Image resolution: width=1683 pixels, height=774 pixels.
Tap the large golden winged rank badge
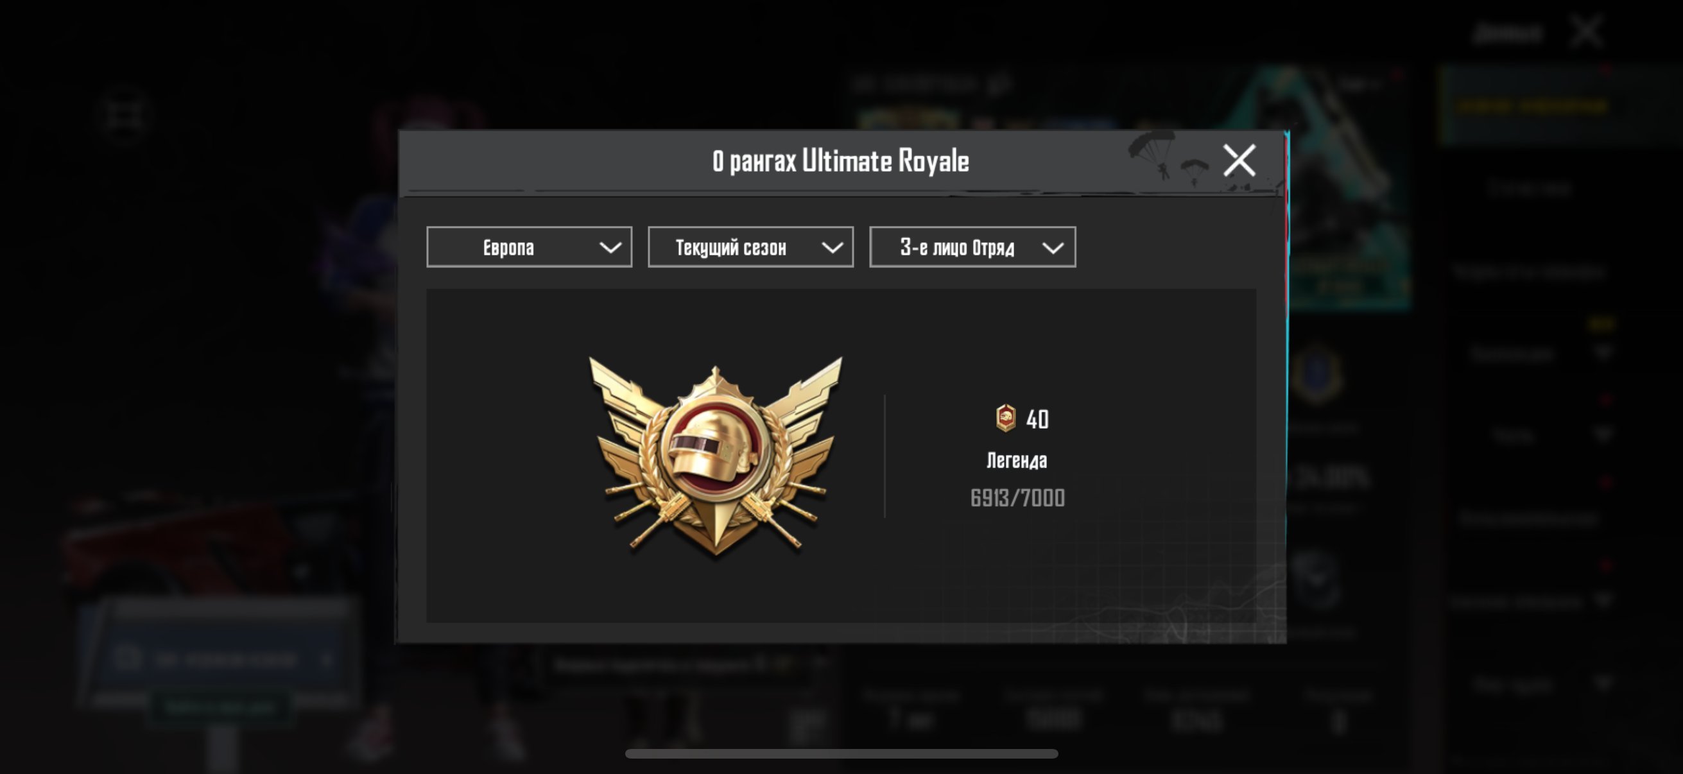click(x=716, y=456)
